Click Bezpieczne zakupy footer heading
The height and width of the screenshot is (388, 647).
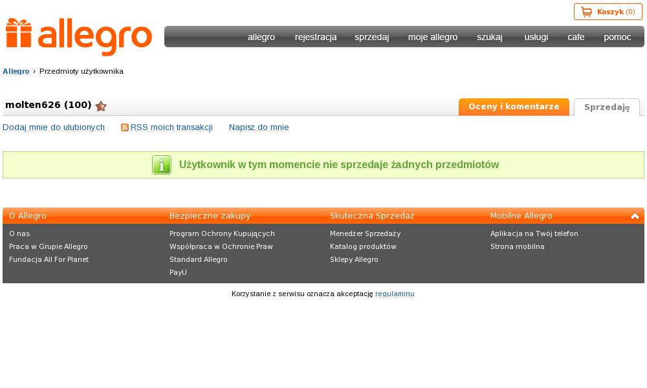[x=210, y=215]
